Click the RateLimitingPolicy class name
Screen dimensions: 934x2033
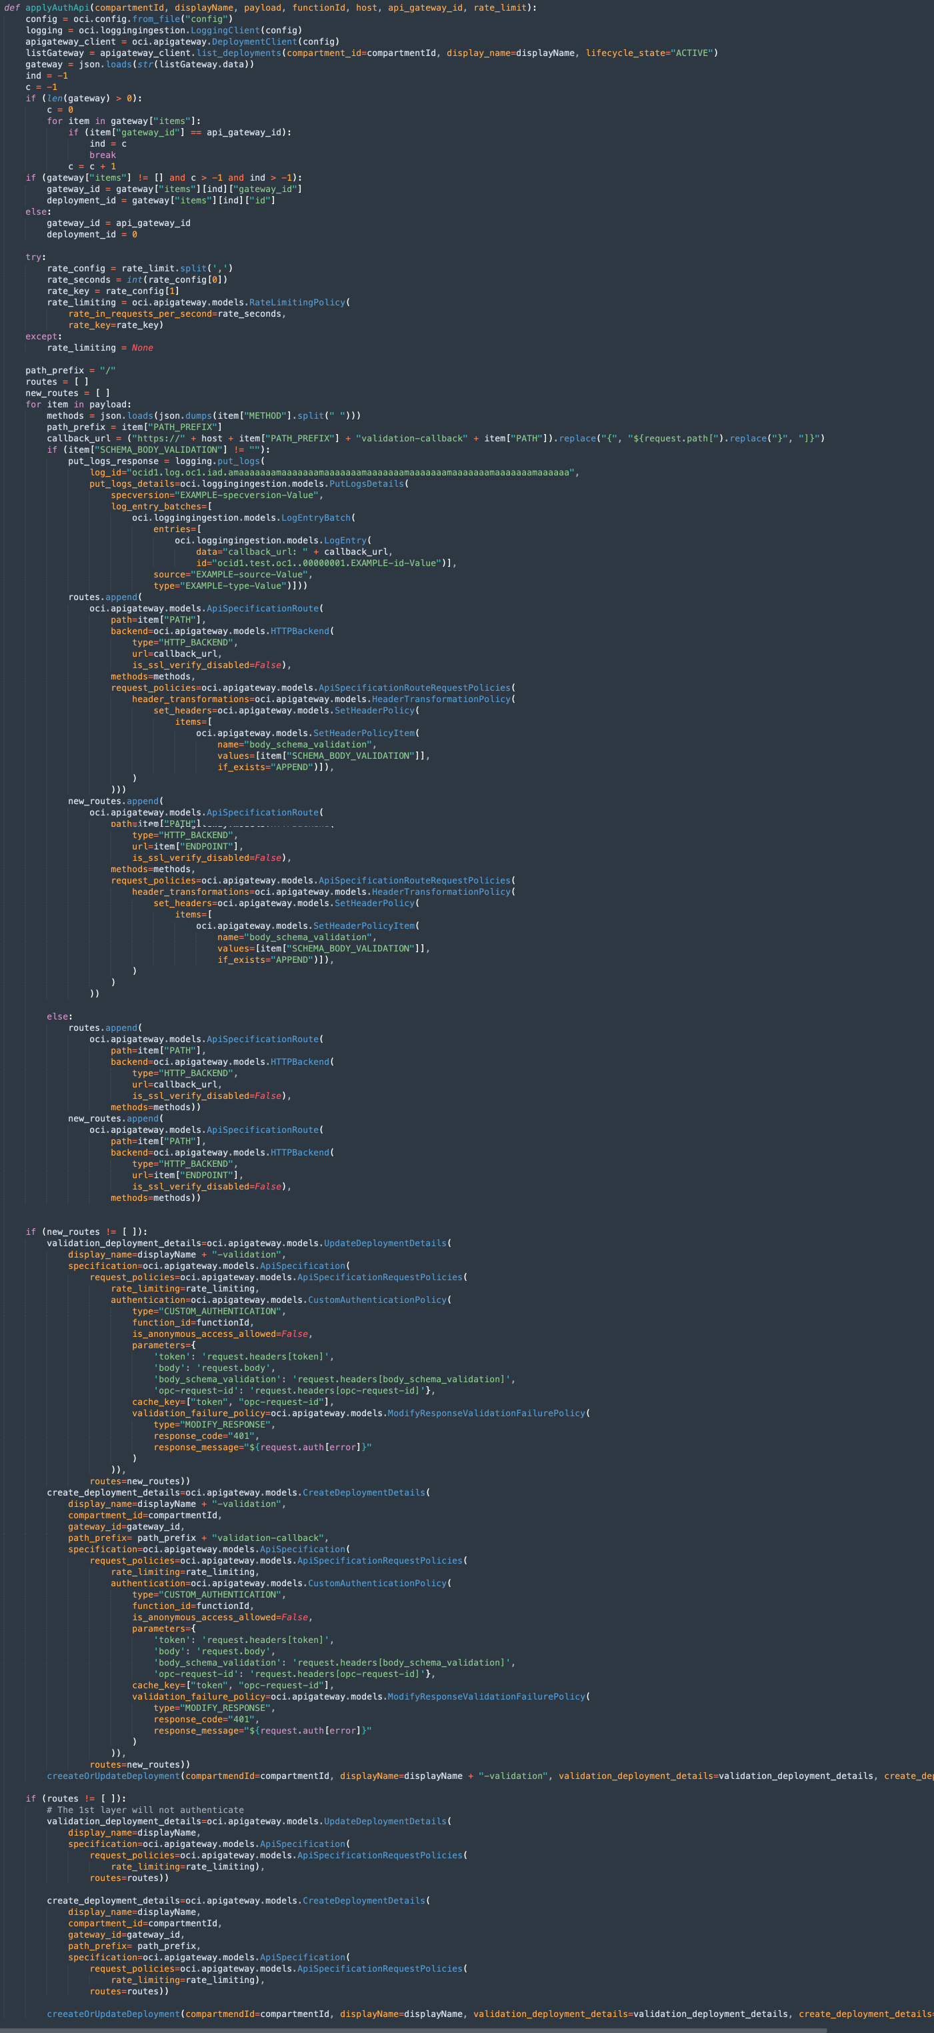coord(297,303)
